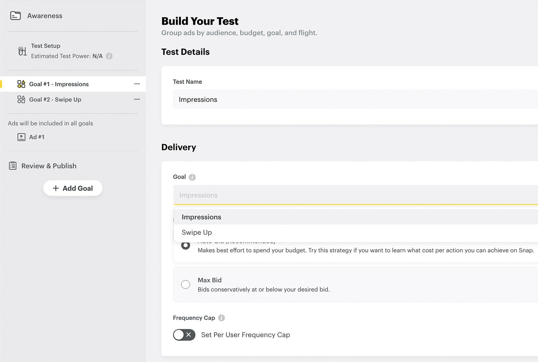The height and width of the screenshot is (362, 538).
Task: Toggle Set Per User Frequency Cap switch
Action: 184,335
